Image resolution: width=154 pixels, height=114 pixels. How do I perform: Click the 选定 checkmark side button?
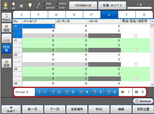tap(7, 28)
